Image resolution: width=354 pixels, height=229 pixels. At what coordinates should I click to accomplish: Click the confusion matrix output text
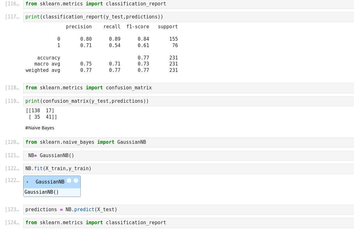(x=41, y=114)
